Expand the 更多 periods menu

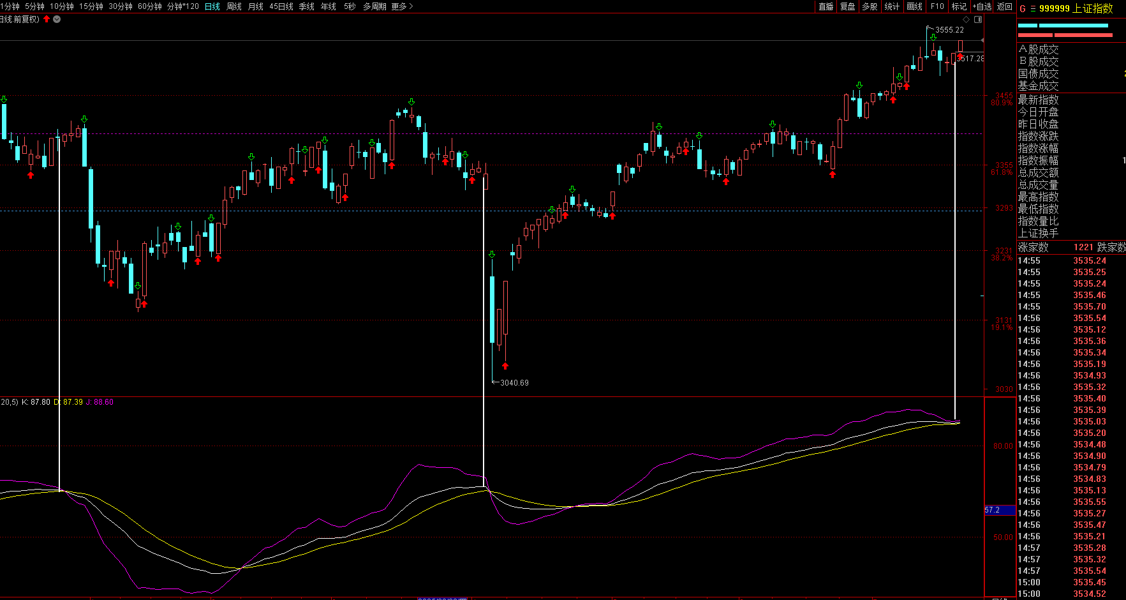point(402,6)
